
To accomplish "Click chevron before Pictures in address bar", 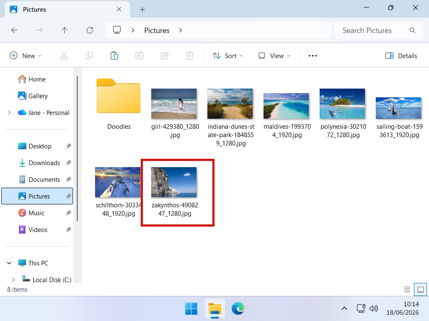I will point(133,30).
